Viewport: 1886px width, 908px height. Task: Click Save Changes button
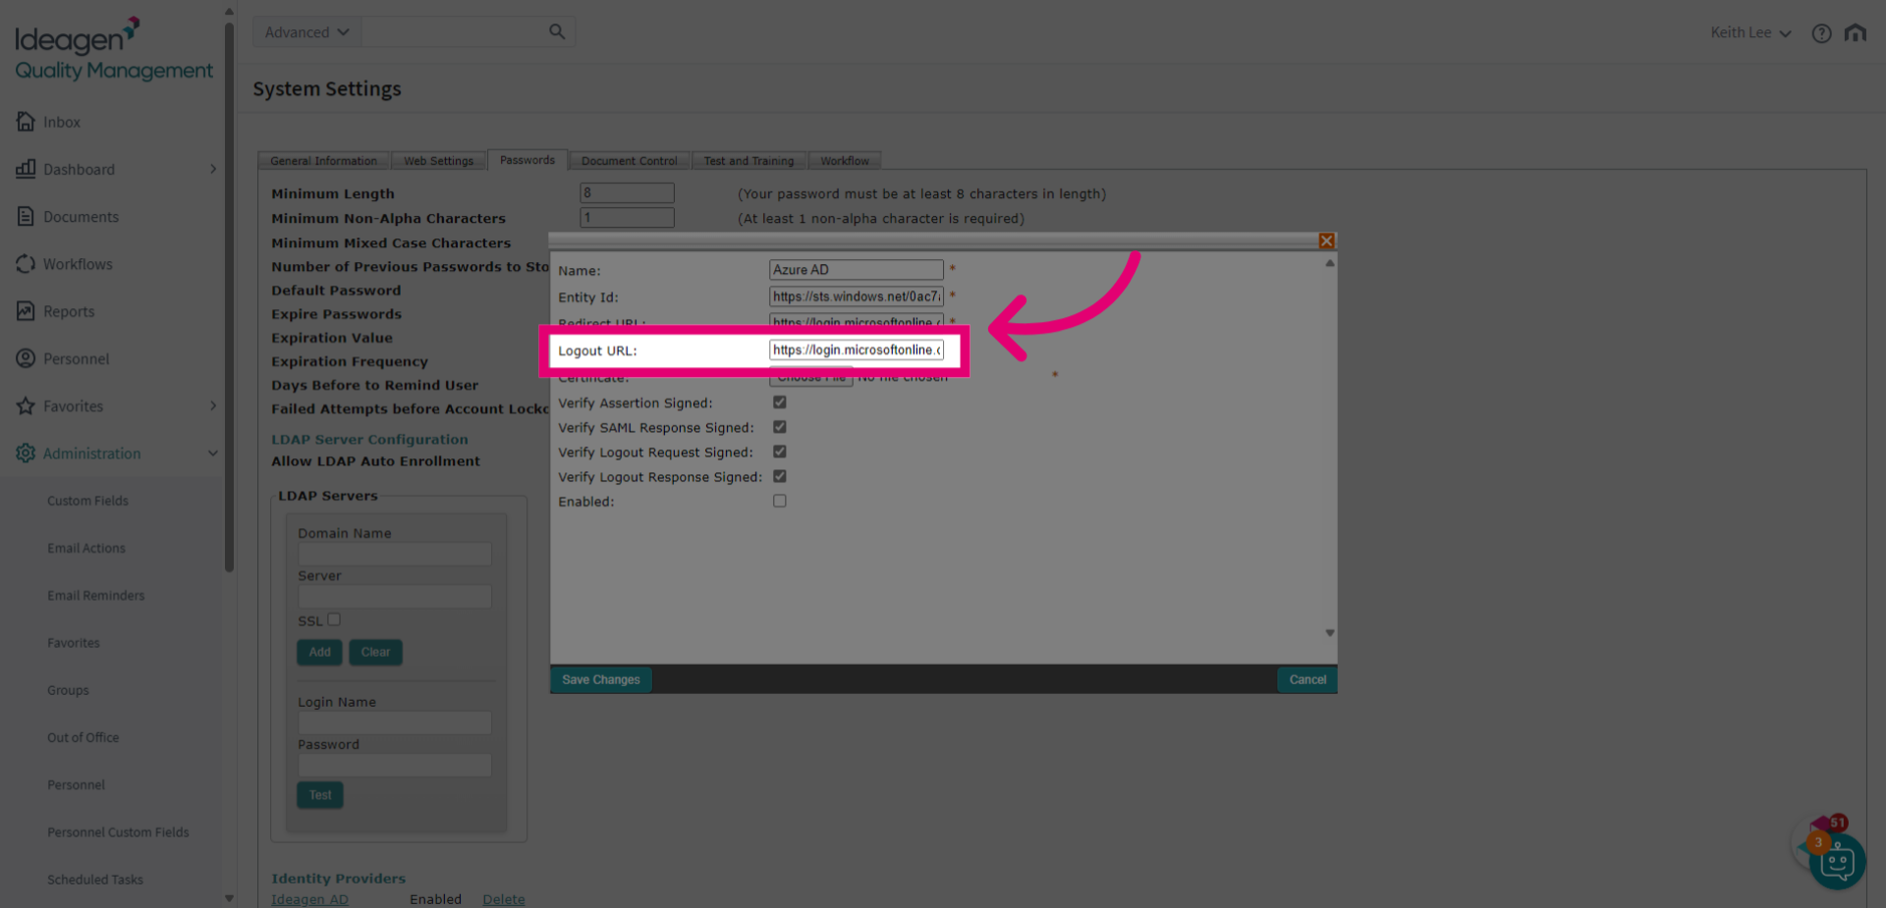click(x=600, y=679)
